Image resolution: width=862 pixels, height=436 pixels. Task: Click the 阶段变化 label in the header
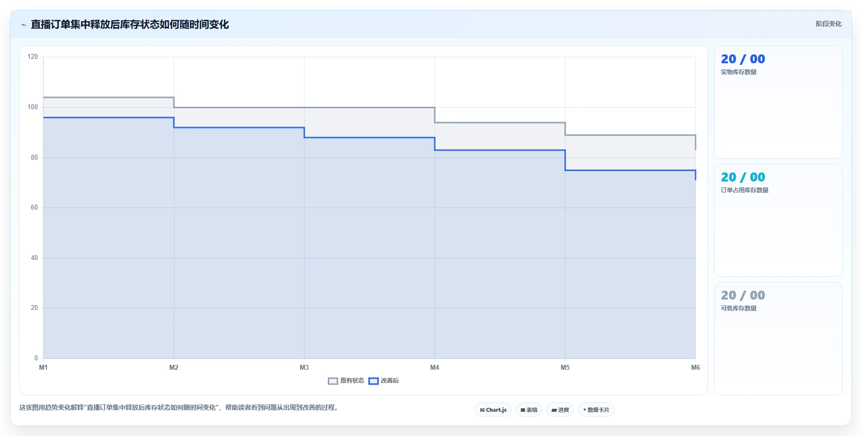coord(828,24)
